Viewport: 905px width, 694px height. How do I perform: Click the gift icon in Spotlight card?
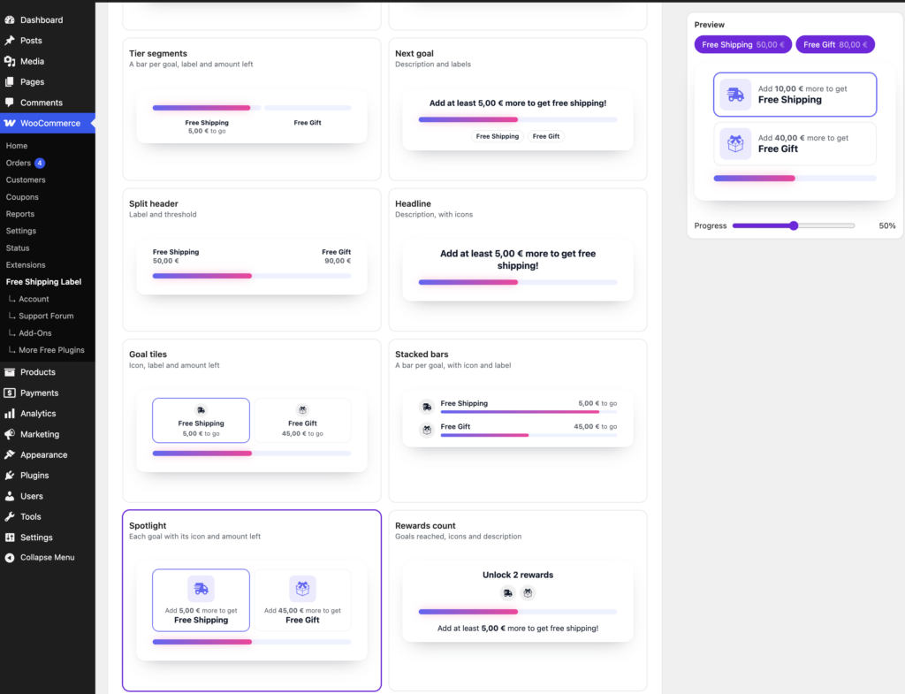point(302,589)
